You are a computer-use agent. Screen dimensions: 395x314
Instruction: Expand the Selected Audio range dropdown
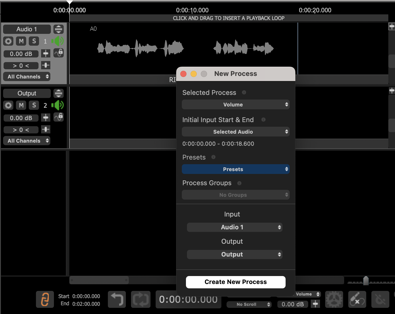[236, 132]
